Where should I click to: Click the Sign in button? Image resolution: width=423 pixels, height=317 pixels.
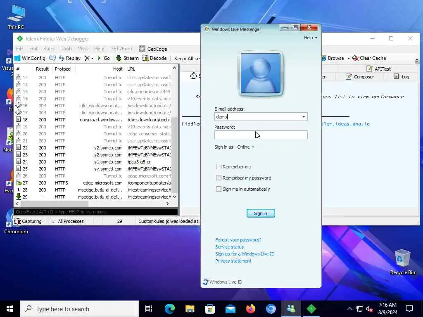261,213
